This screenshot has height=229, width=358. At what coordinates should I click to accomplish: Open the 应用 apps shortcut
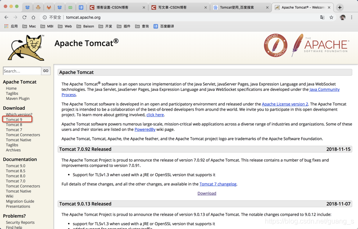click(11, 26)
